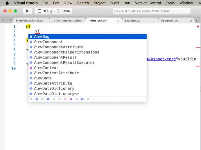Open the Build menu

114,3
